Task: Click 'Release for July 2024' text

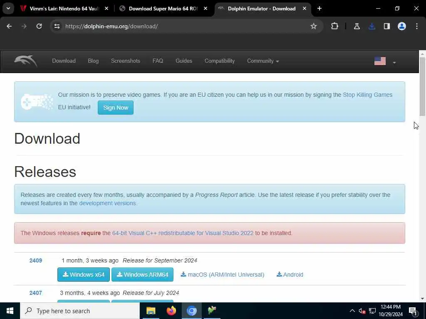Action: click(151, 293)
